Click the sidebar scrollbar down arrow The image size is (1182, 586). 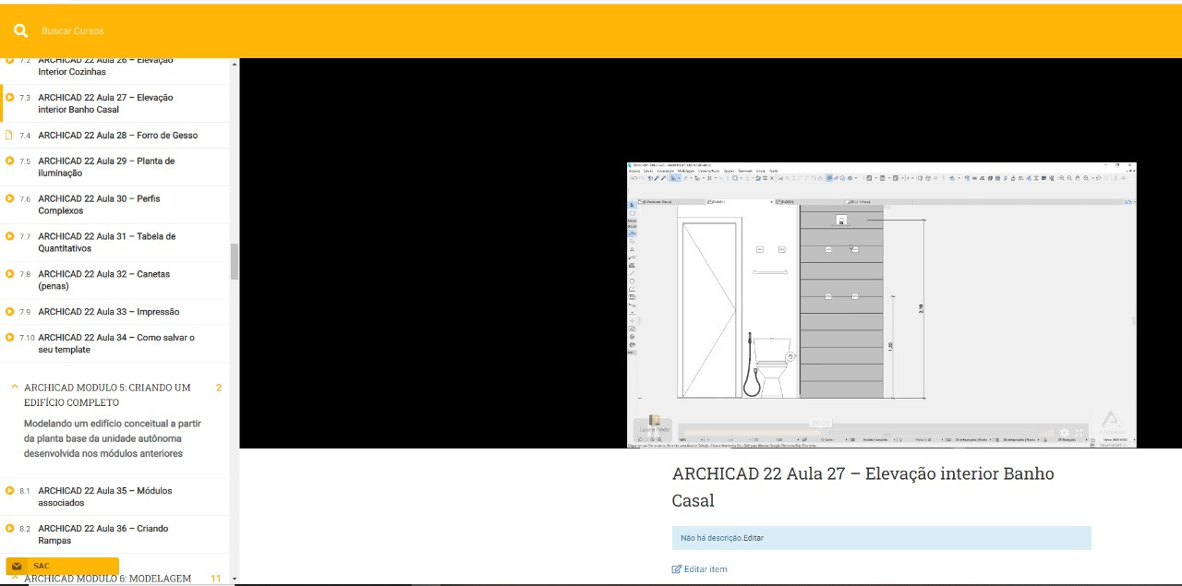pyautogui.click(x=235, y=579)
